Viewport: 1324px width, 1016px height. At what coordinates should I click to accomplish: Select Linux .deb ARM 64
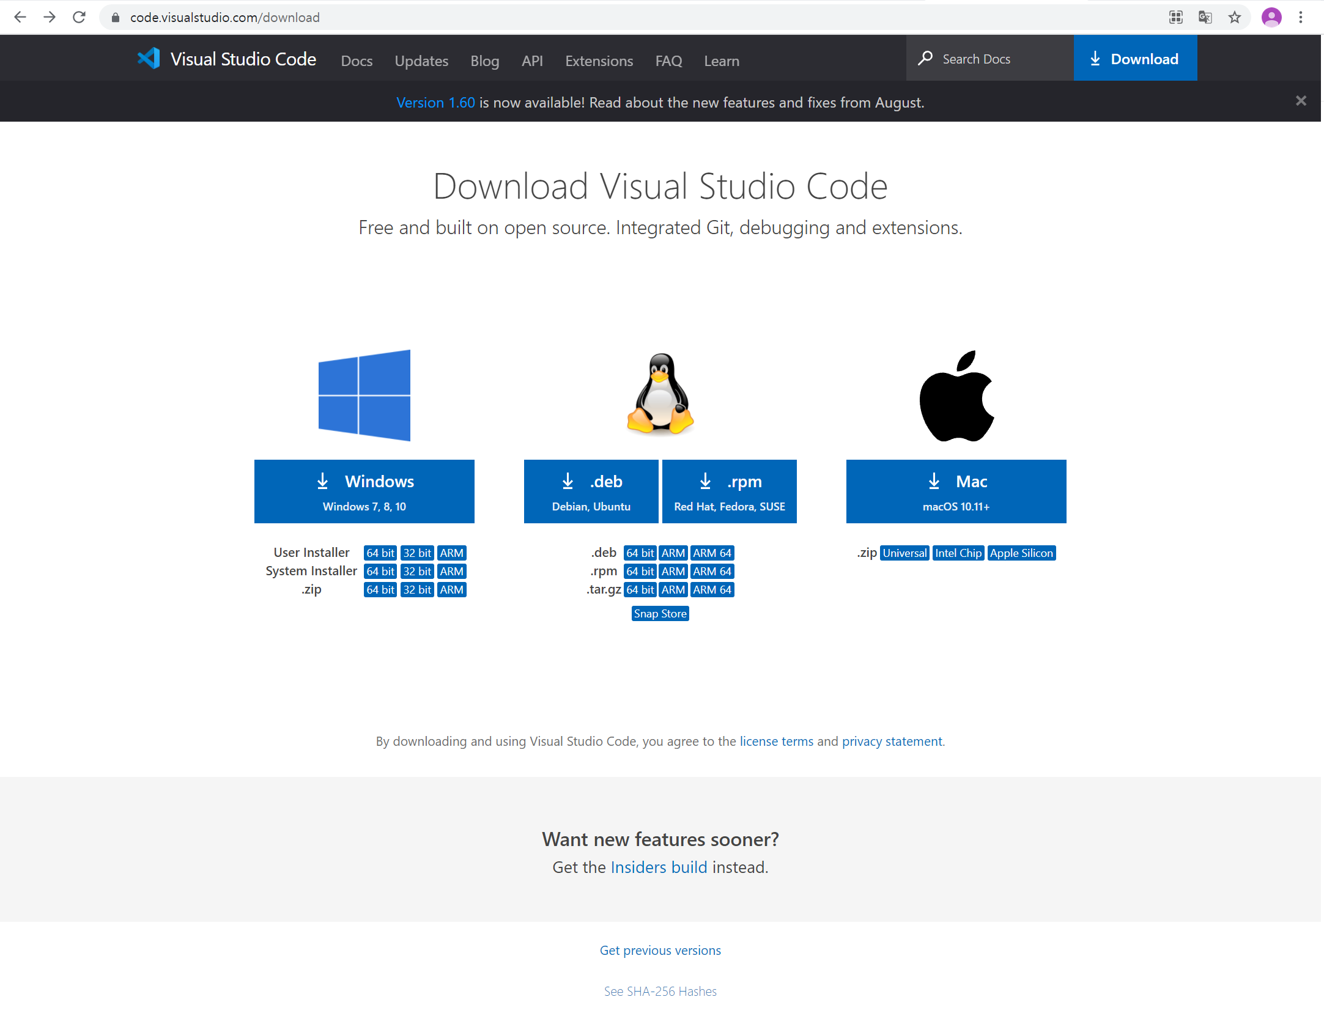(x=712, y=553)
